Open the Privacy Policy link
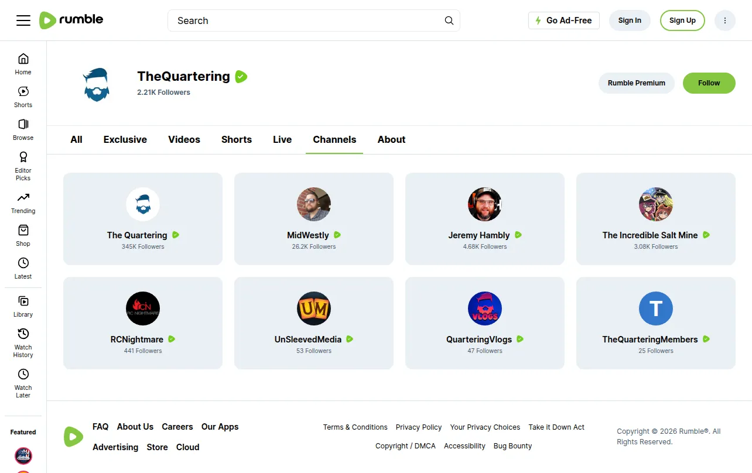 click(419, 427)
